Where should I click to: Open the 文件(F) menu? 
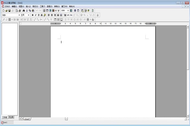7,6
